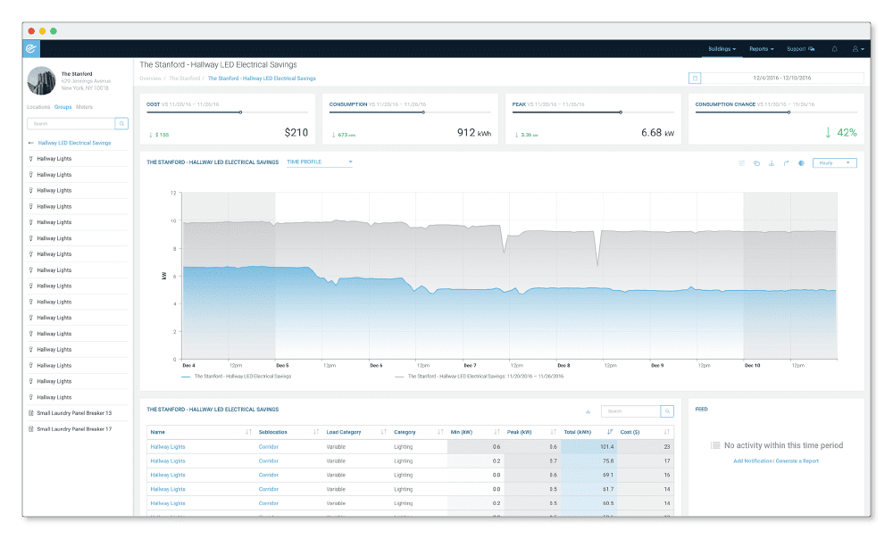This screenshot has width=893, height=539.
Task: Click The Stanford building thumbnail photo
Action: [x=42, y=81]
